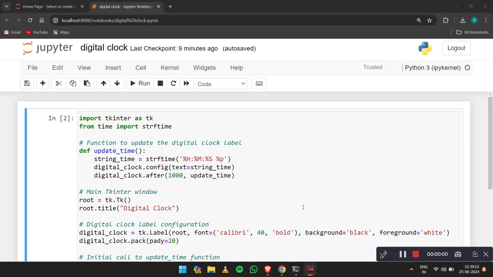The height and width of the screenshot is (277, 493).
Task: Restart the kernel with the circular arrow
Action: point(173,83)
